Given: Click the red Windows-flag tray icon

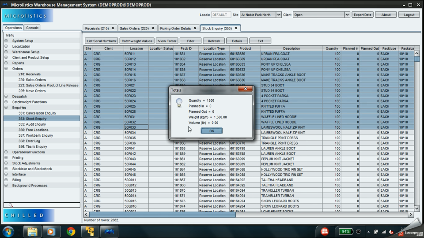Looking at the screenshot, I should pyautogui.click(x=325, y=231).
